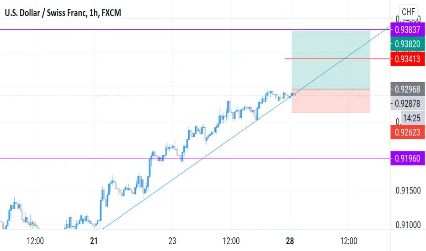
Task: Select the purple 0.93837 price label
Action: 408,30
